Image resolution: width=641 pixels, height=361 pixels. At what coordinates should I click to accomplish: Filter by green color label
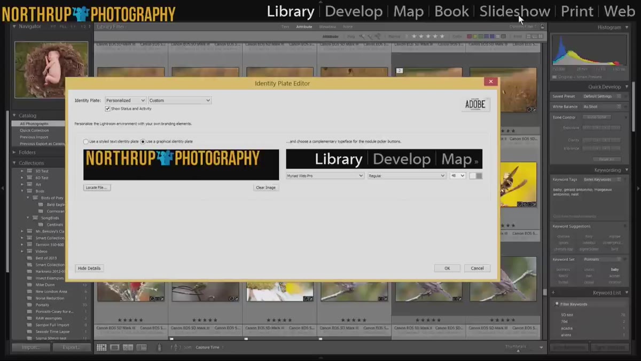click(x=481, y=36)
